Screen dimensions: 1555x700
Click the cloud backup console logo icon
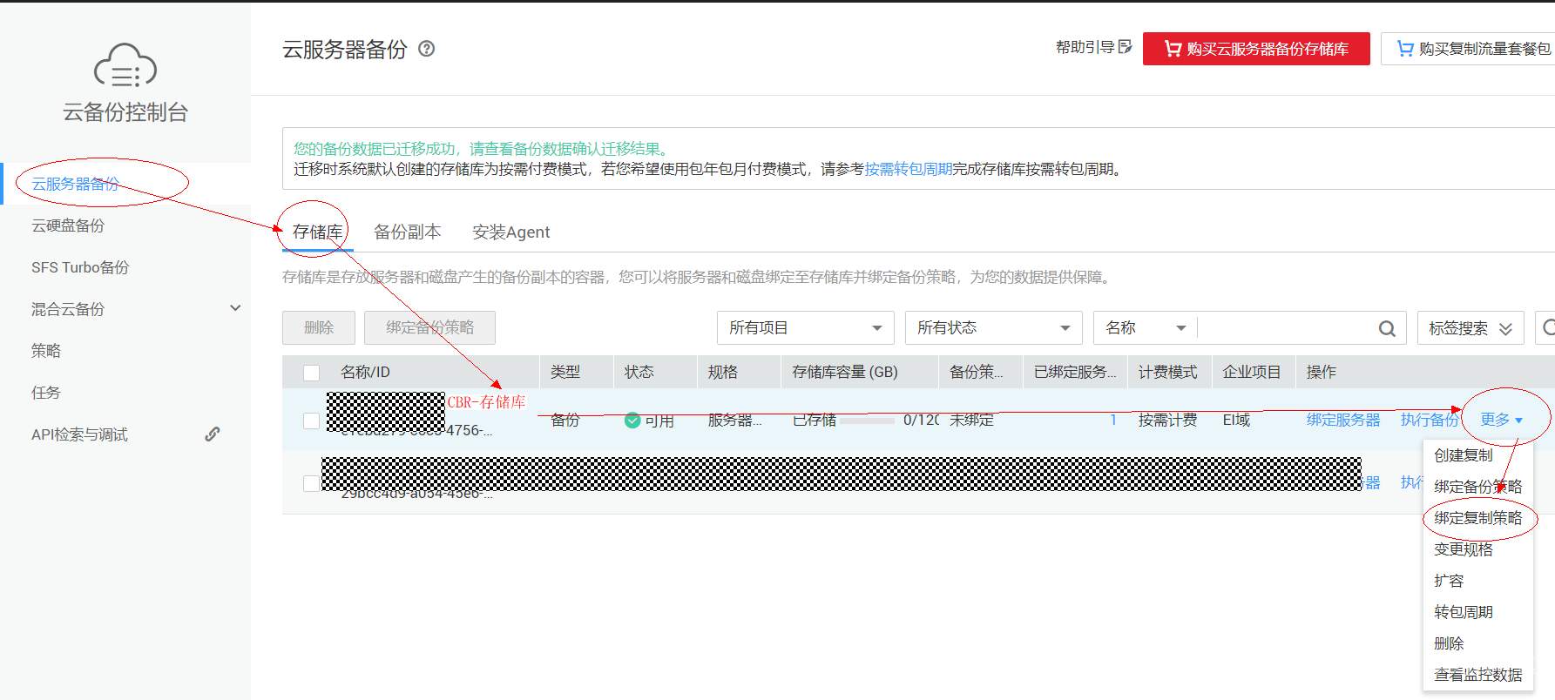(x=125, y=65)
